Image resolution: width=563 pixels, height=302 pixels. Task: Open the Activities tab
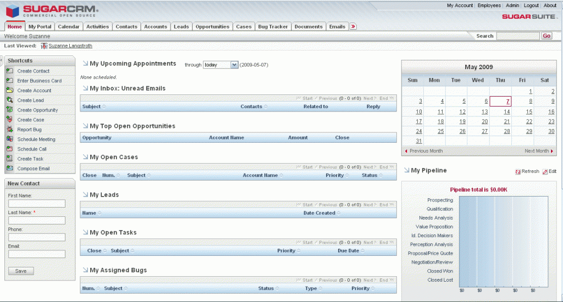point(97,26)
